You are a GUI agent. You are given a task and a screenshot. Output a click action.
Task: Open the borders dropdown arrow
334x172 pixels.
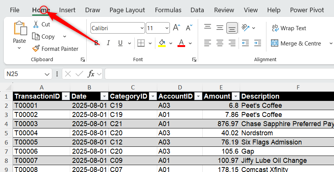click(x=150, y=43)
